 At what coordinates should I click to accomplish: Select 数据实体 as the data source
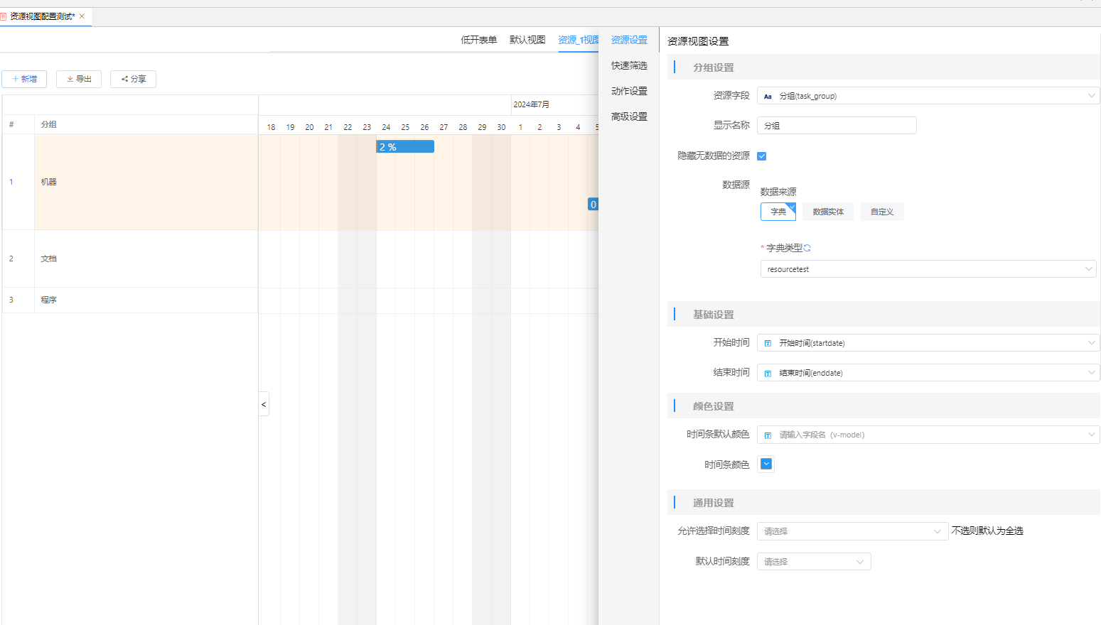coord(828,212)
